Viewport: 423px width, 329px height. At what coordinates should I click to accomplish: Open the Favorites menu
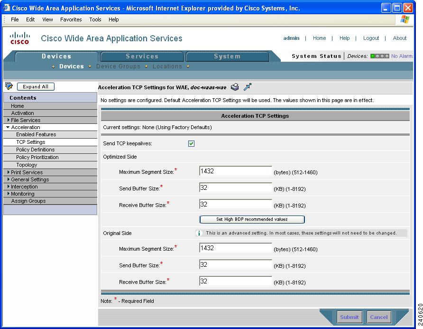71,19
